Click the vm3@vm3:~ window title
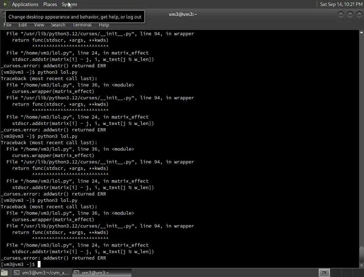The width and height of the screenshot is (364, 277). coord(183,15)
